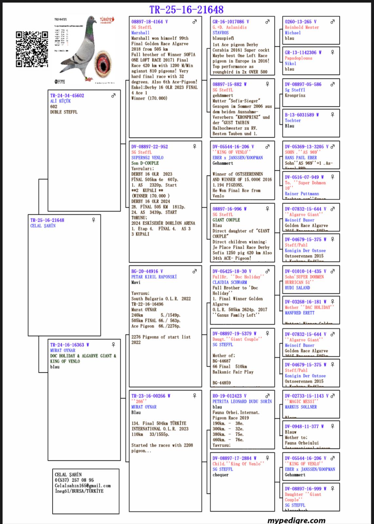
Task: Select ring number 0260-13-265 Reinhold Mester
Action: (x=298, y=22)
